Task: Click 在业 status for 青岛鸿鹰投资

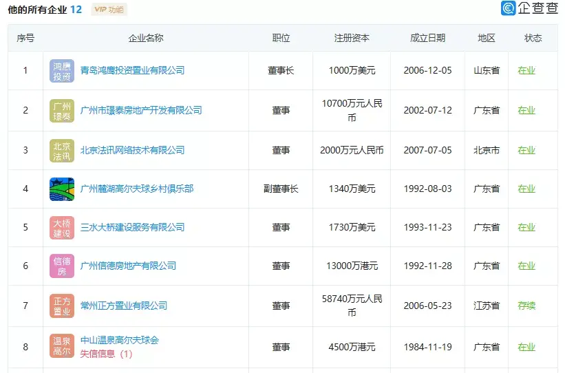Action: 526,70
